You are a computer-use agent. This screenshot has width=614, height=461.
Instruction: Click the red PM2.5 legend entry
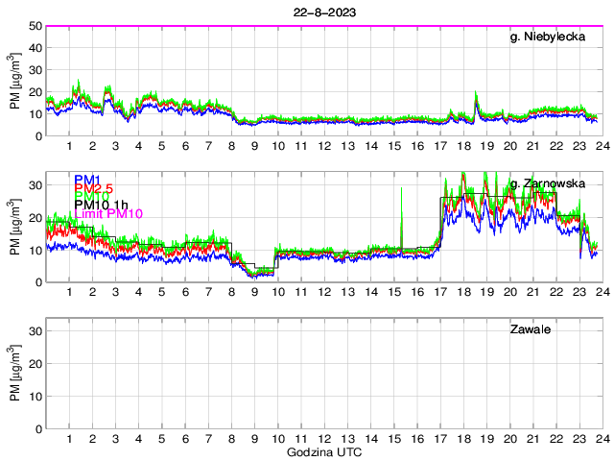click(x=93, y=191)
